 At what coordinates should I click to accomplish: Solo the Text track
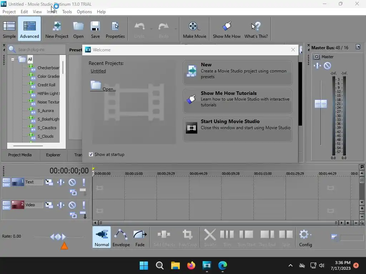point(84,182)
